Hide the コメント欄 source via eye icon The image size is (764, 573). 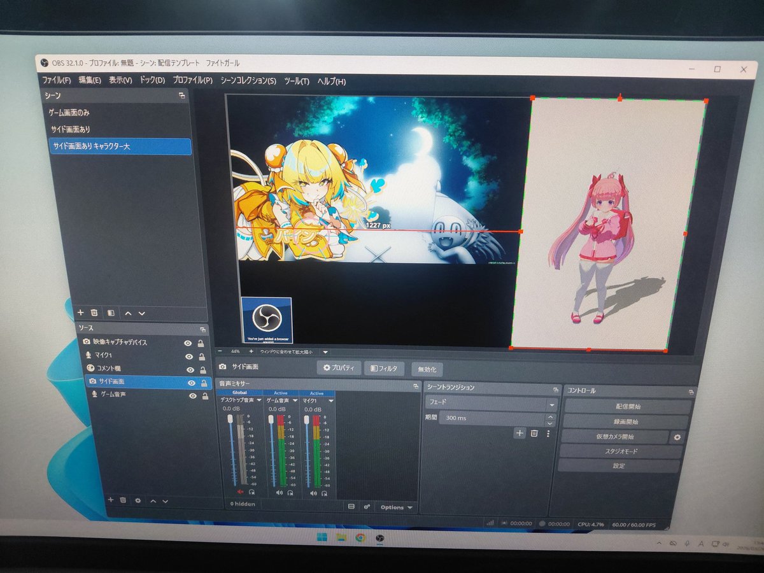(190, 369)
